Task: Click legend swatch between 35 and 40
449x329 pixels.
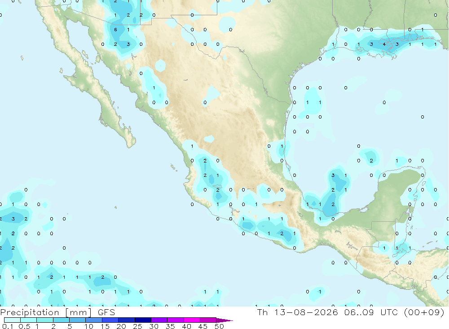Action: [x=176, y=320]
